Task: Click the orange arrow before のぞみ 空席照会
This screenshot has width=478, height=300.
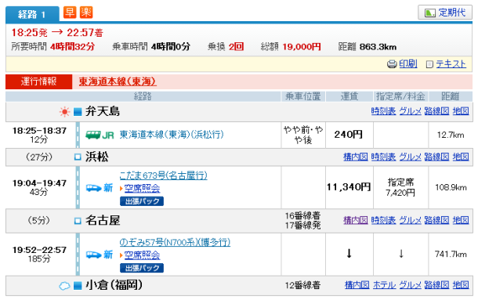Action: [x=121, y=255]
